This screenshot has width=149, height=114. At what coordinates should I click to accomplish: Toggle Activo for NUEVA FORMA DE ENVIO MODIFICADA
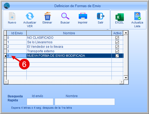click(x=117, y=56)
